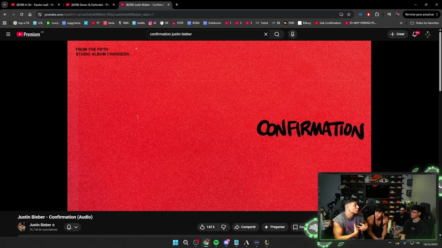Open the extensions puzzle icon
442x248 pixels.
(x=377, y=14)
